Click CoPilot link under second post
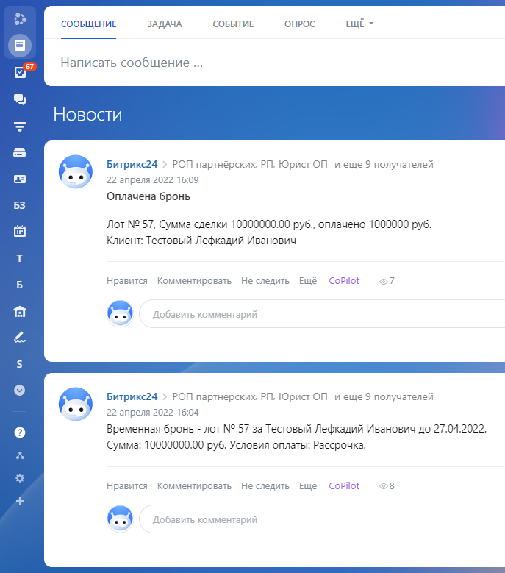 (x=344, y=485)
